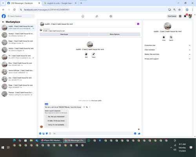The width and height of the screenshot is (196, 157).
Task: Click the More Options button
Action: tap(115, 34)
